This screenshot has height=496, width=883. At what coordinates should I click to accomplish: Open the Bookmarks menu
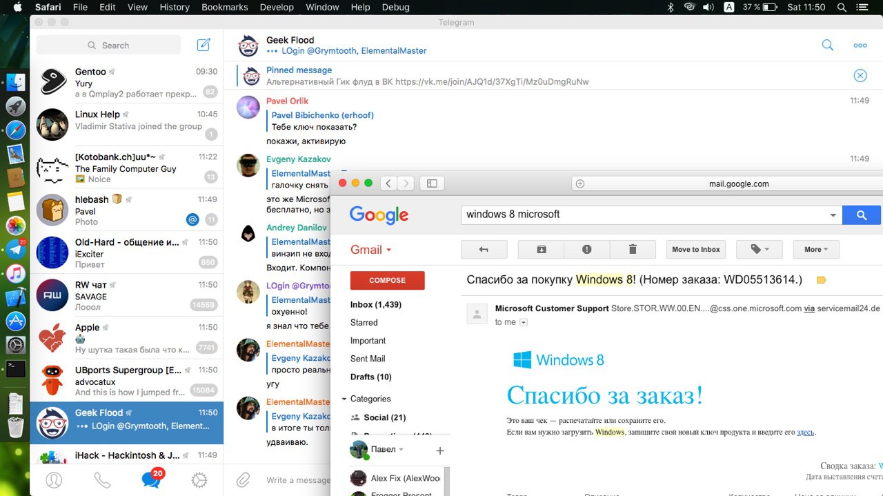tap(225, 7)
